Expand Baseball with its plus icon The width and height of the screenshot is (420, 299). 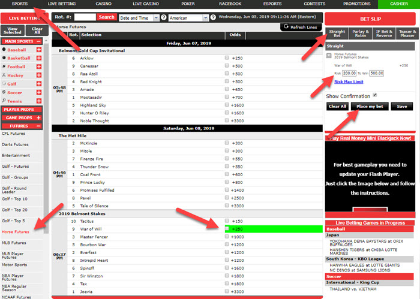coord(39,50)
